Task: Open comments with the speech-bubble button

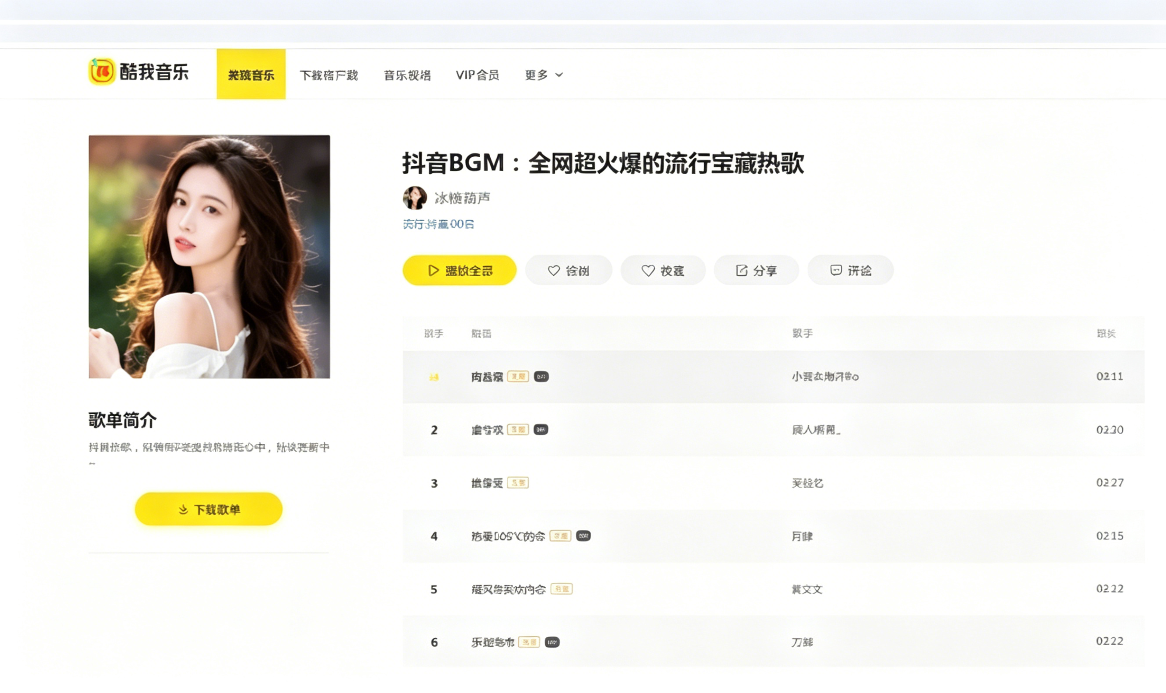Action: point(851,270)
